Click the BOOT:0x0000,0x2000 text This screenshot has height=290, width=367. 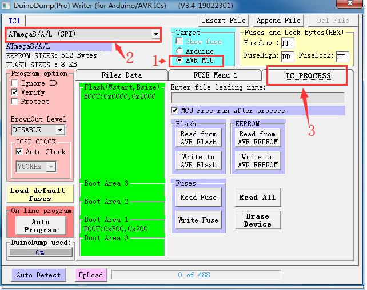click(119, 96)
